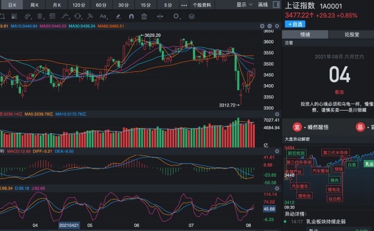The height and width of the screenshot is (231, 374).
Task: Select the rectangle drawing tool
Action: coord(2,16)
